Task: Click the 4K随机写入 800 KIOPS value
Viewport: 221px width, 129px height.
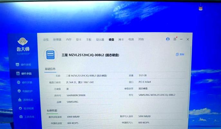Action: point(144,123)
